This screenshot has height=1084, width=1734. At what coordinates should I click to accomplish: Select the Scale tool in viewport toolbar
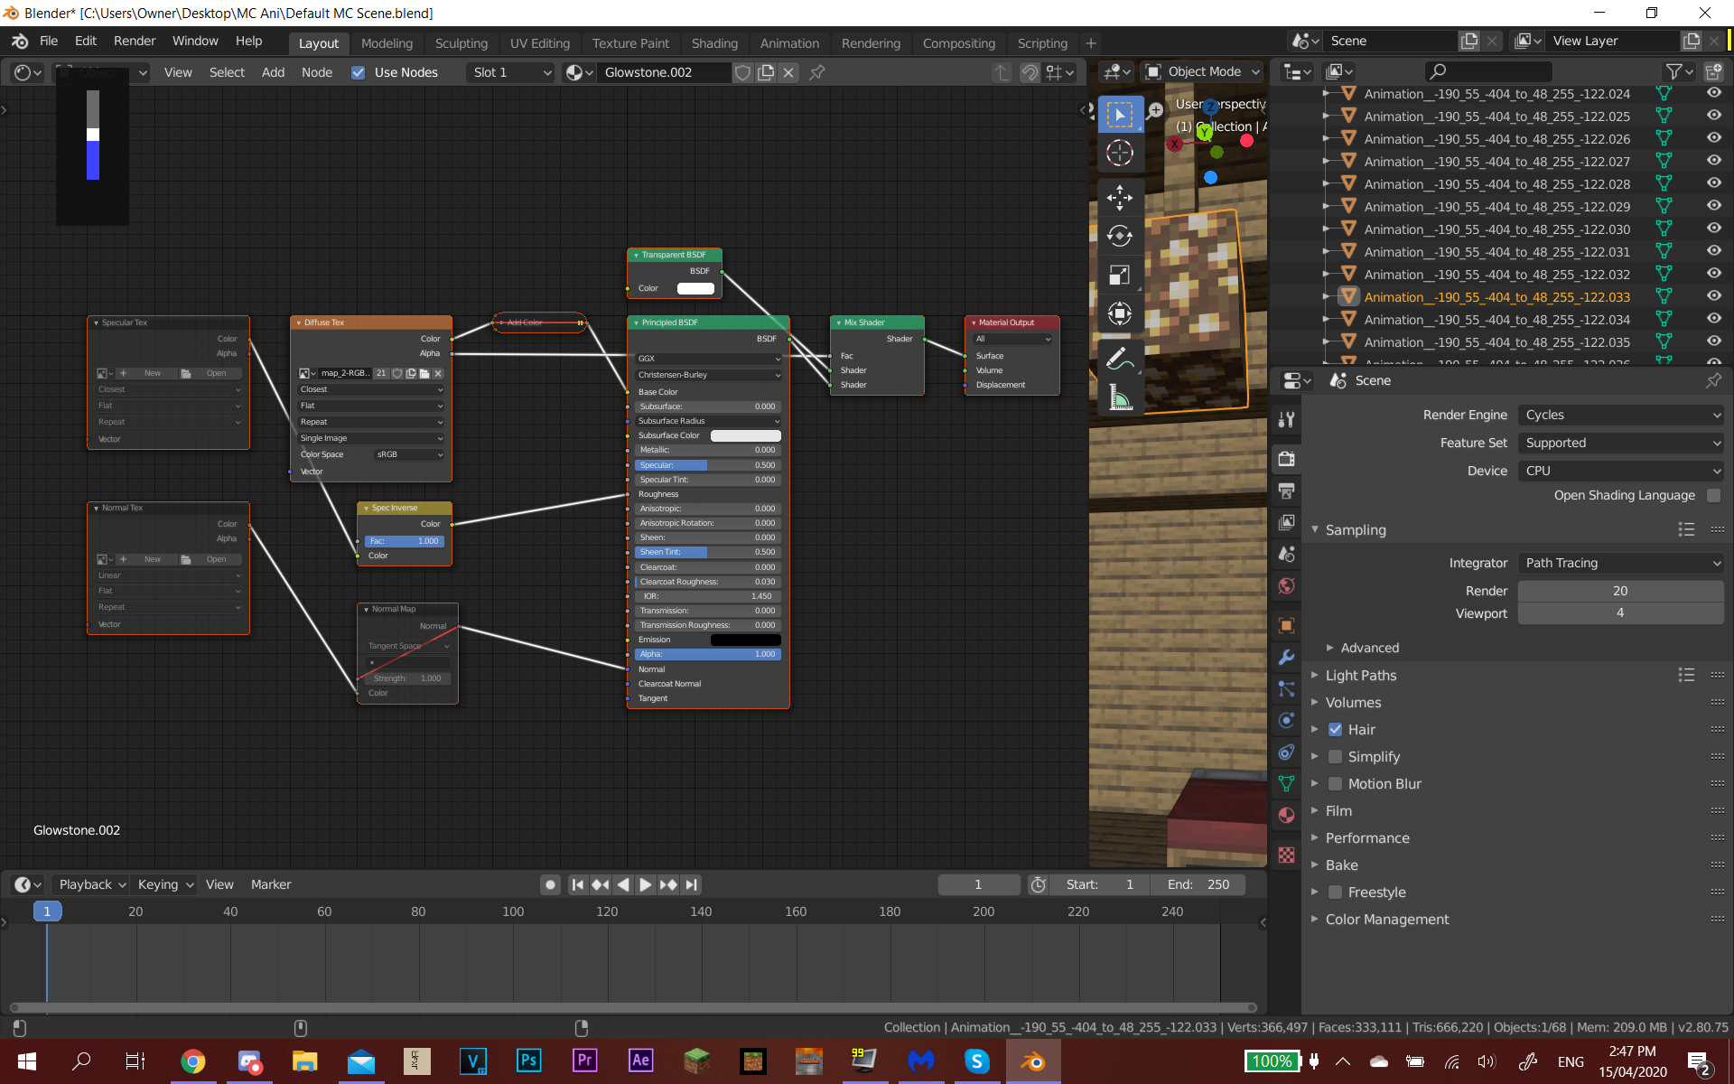1120,275
